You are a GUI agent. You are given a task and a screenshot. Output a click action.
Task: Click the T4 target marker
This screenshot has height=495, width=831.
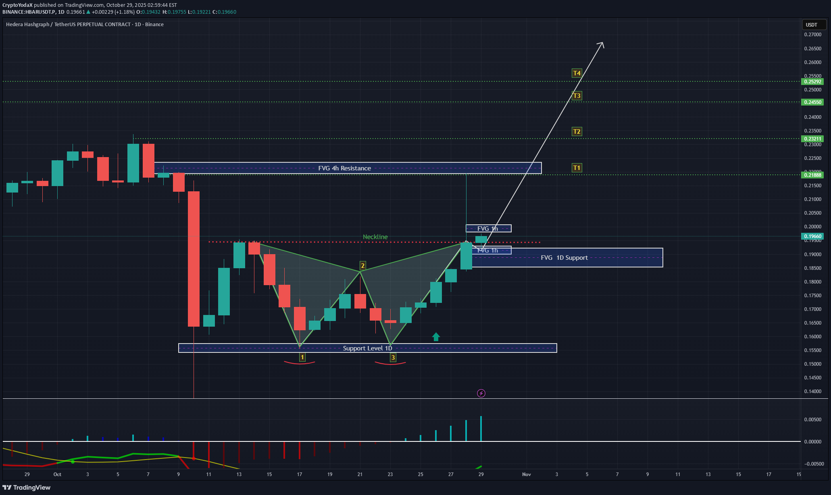click(x=577, y=73)
